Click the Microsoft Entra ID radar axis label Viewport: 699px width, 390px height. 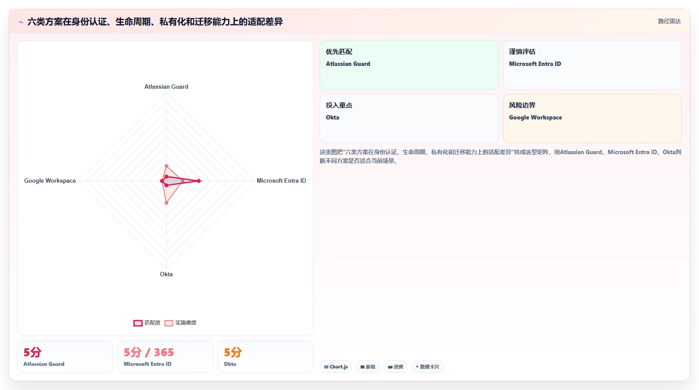click(281, 181)
